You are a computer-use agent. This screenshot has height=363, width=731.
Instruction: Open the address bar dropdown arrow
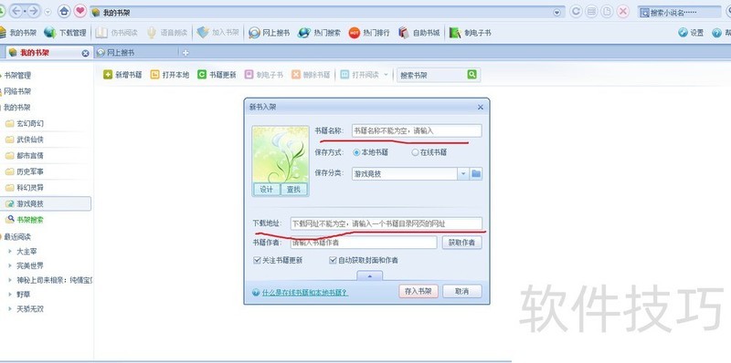(x=556, y=13)
